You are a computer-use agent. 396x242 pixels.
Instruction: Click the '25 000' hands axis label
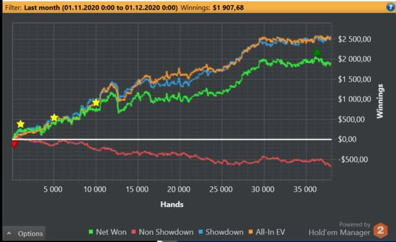(x=221, y=189)
